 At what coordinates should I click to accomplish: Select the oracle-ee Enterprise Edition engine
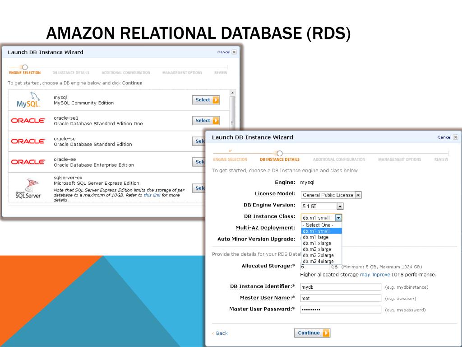point(199,162)
